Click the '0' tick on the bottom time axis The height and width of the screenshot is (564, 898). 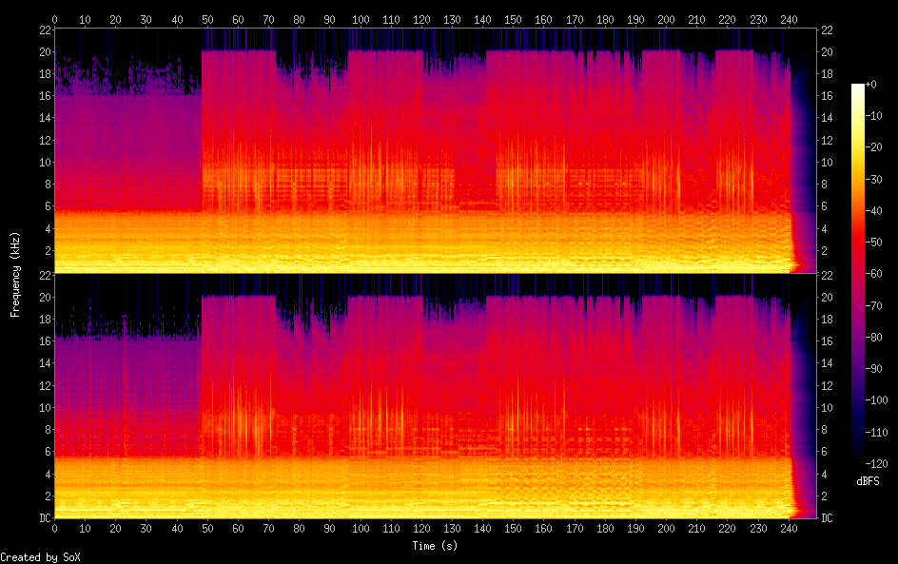(x=54, y=528)
